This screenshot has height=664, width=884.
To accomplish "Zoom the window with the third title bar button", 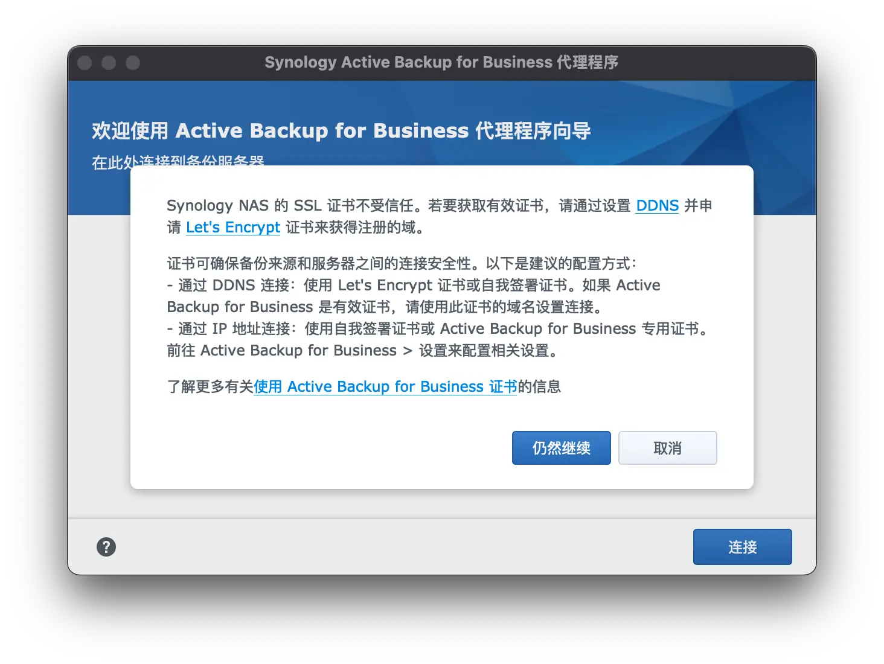I will [133, 63].
